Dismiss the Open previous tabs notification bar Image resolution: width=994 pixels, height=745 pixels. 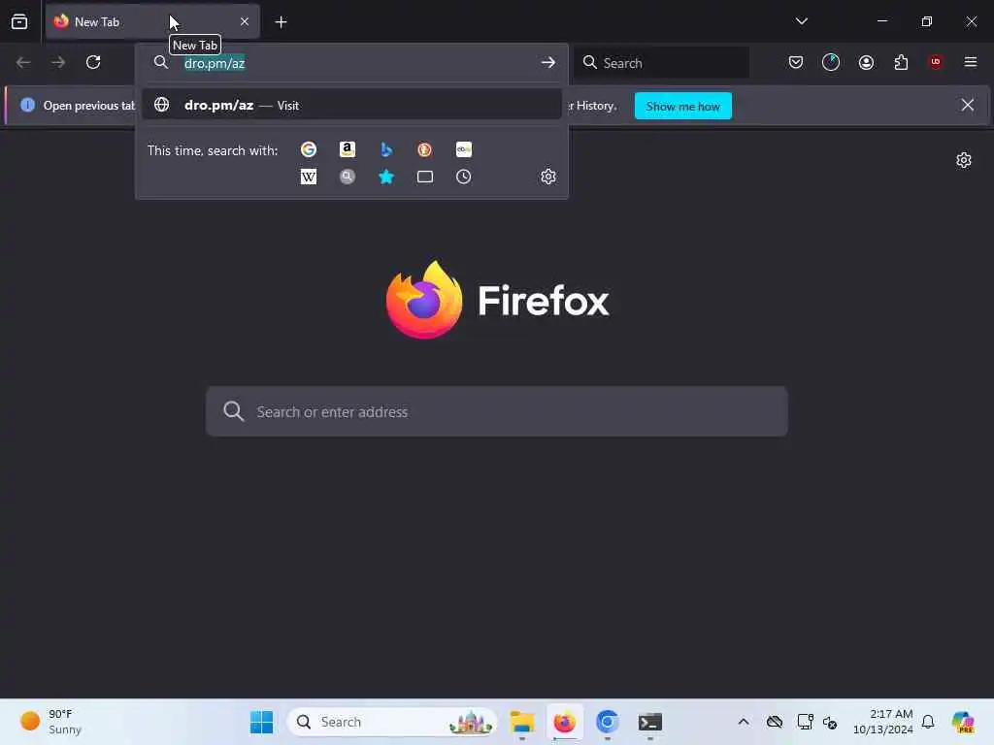(968, 105)
